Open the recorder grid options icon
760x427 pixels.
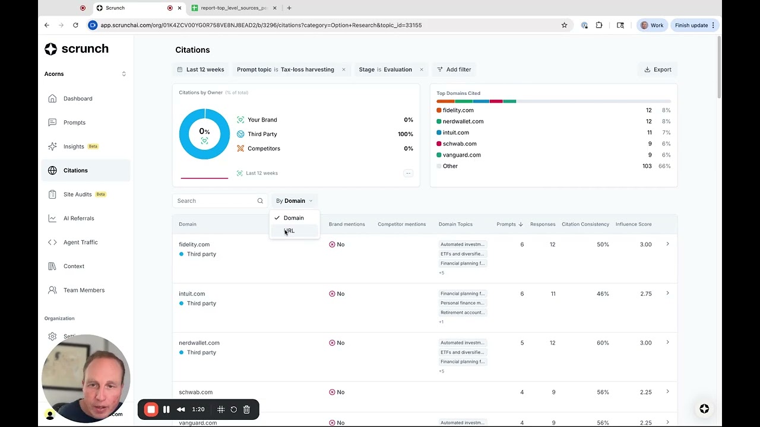click(x=221, y=409)
